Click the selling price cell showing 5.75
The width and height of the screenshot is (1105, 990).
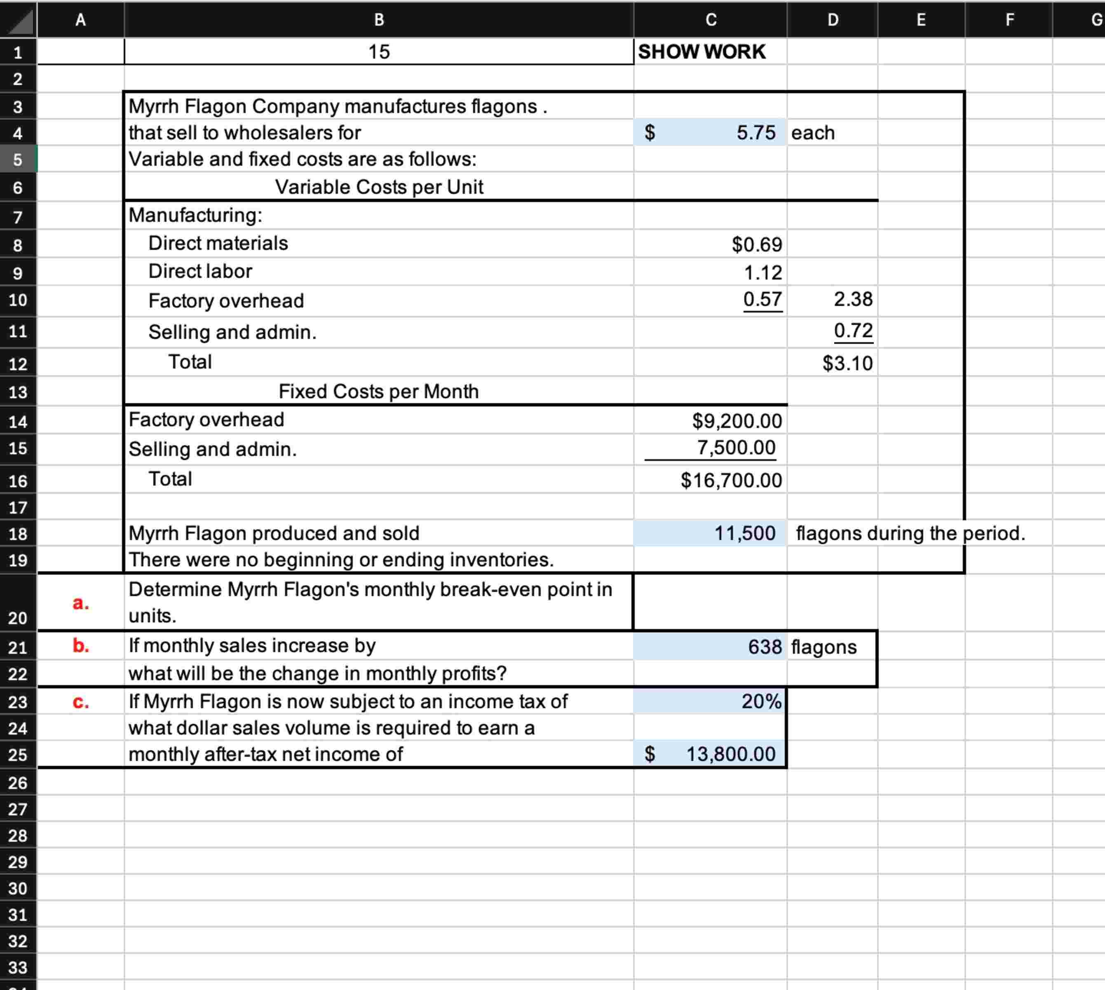[x=710, y=132]
